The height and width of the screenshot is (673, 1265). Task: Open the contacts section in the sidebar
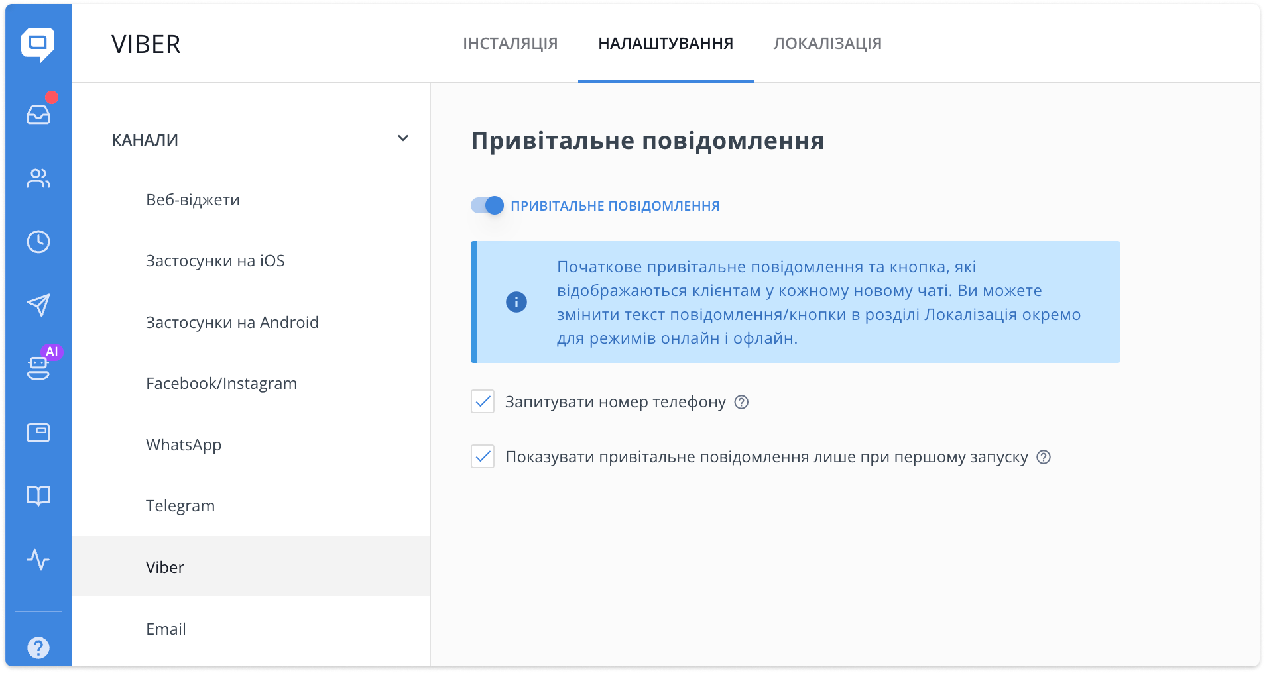(x=38, y=178)
